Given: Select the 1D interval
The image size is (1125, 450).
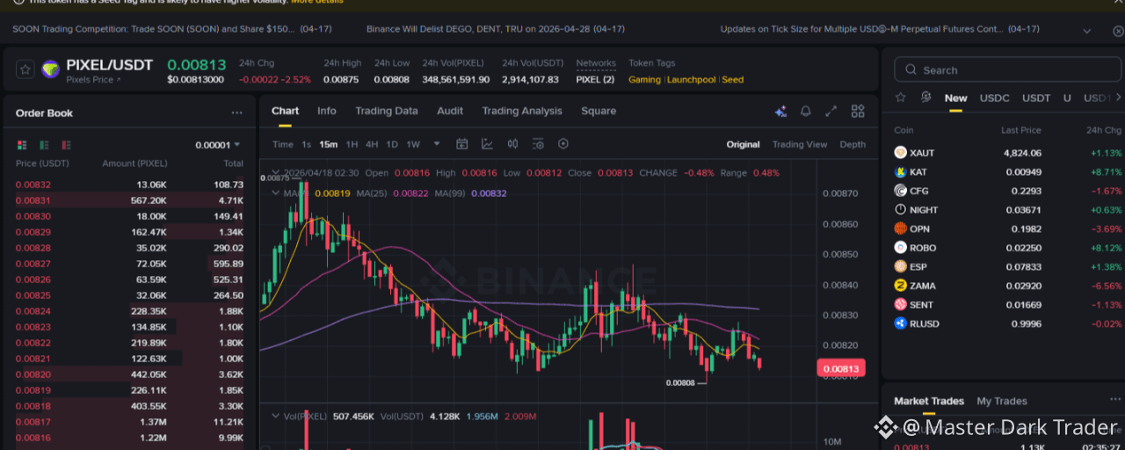Looking at the screenshot, I should point(392,144).
